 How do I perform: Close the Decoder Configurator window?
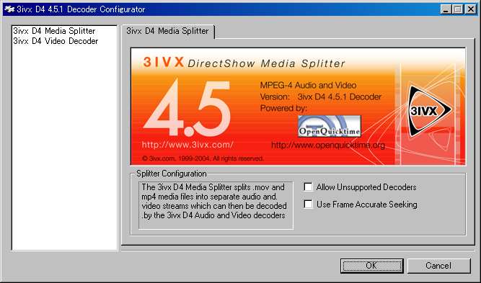[x=470, y=9]
